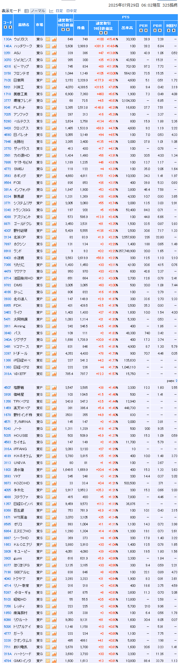Image resolution: width=182 pixels, height=663 pixels.
Task: Open stock code 1459 link
Action: 7,408
